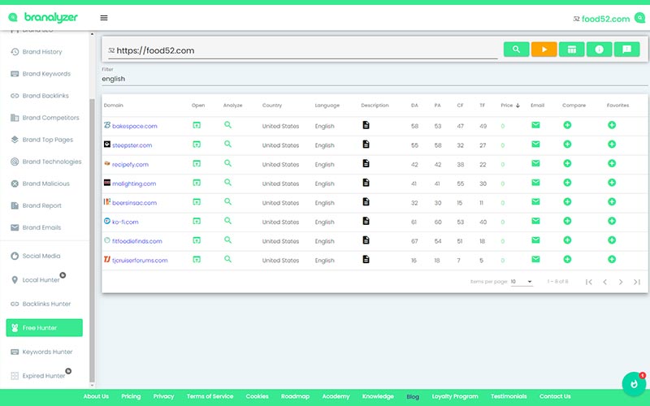
Task: Open beersinsac.com in new window icon
Action: click(197, 201)
